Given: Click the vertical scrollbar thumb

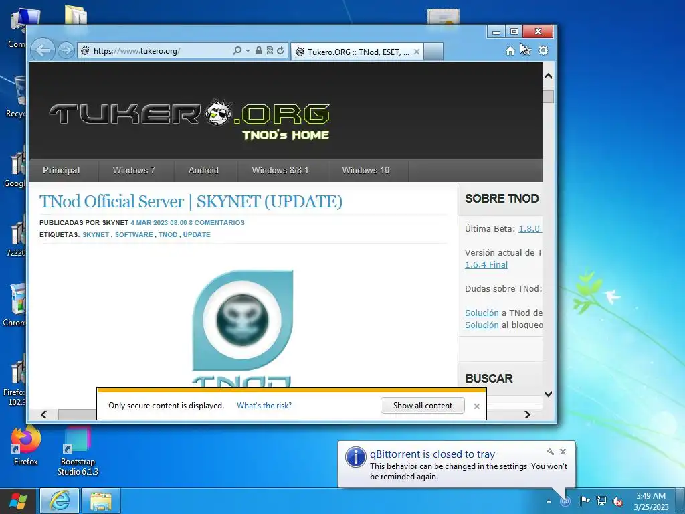Looking at the screenshot, I should tap(549, 96).
